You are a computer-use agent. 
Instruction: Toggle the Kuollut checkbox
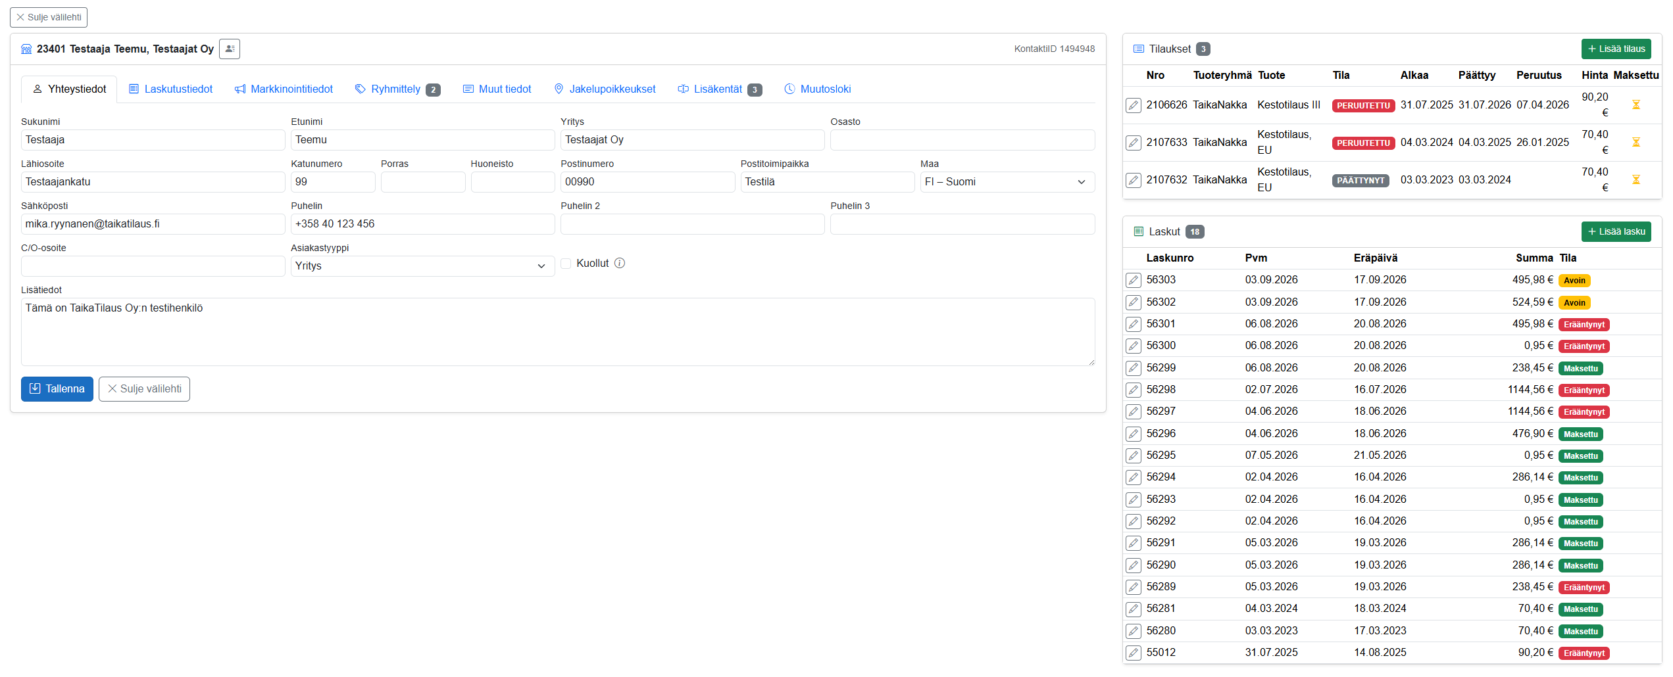(566, 264)
